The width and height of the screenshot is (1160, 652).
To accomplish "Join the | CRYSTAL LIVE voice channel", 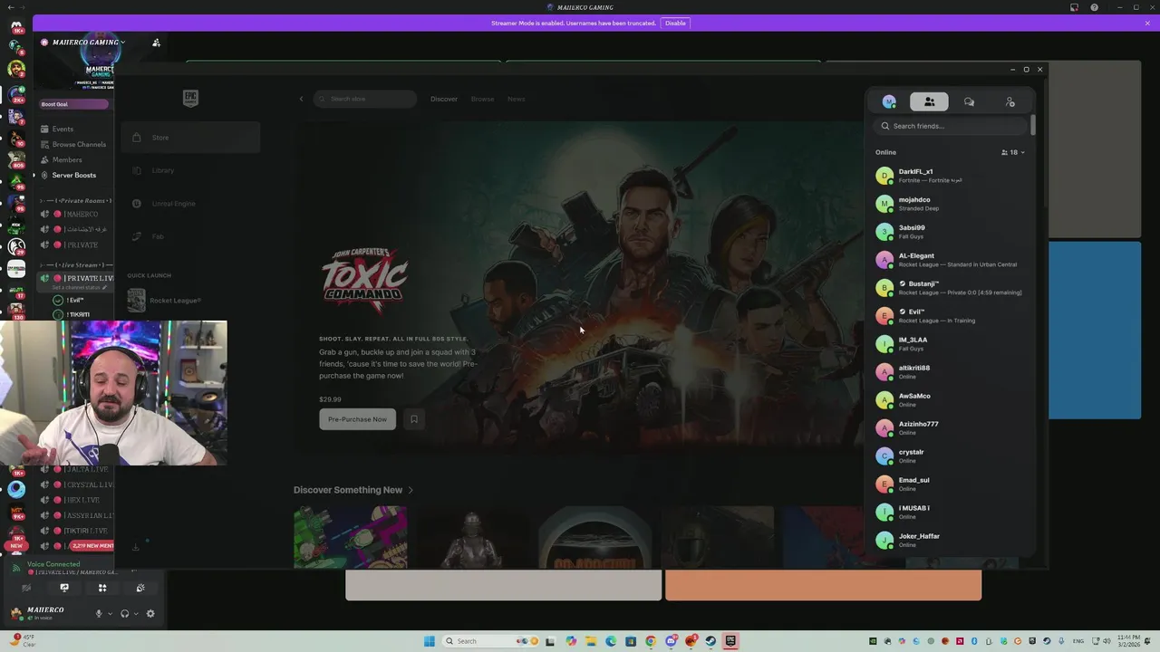I will pos(76,485).
